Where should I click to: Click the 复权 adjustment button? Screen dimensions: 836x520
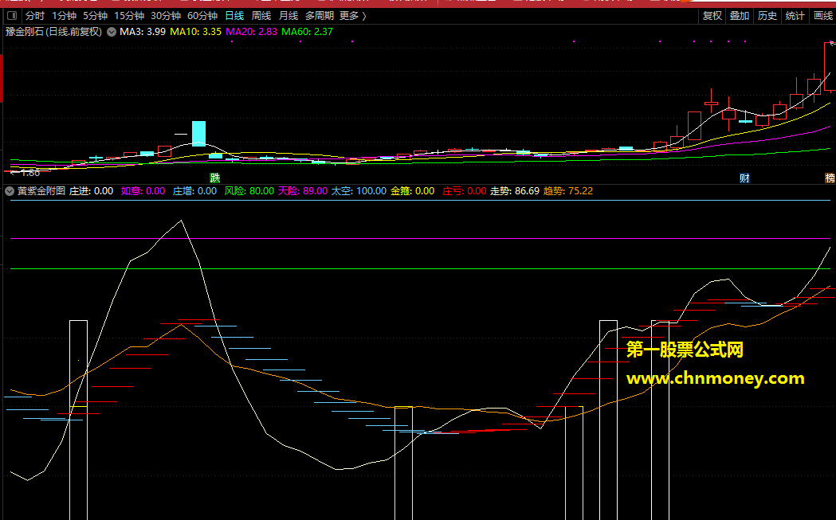[x=712, y=16]
